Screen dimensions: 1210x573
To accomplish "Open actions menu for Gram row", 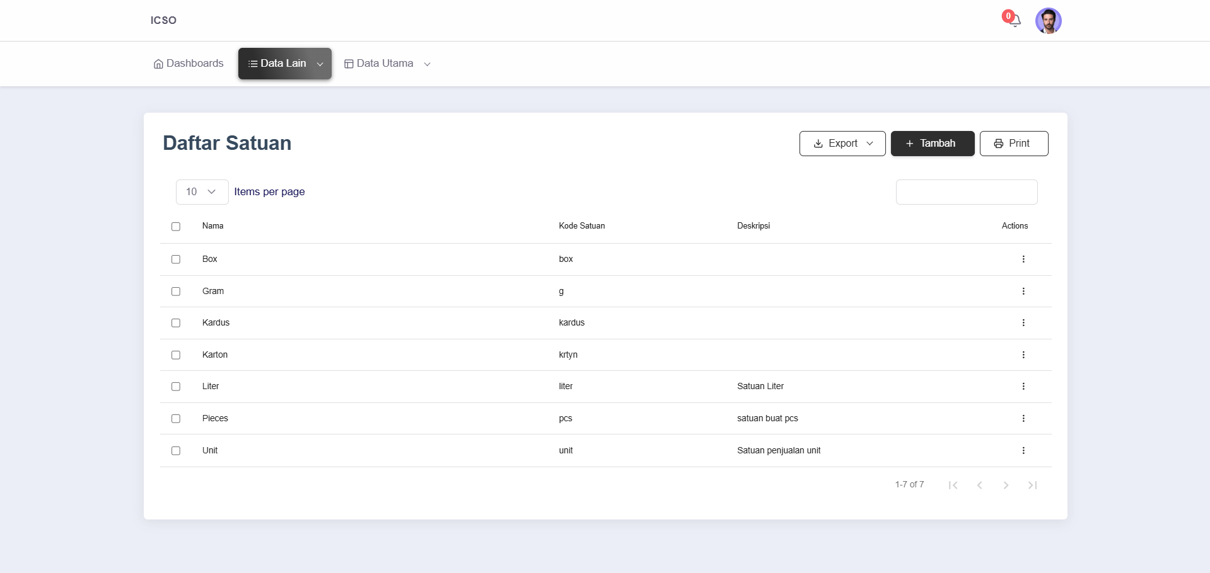I will point(1023,292).
